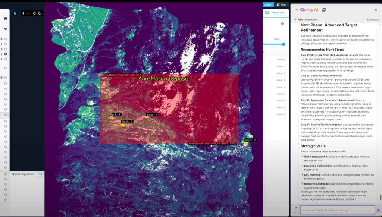Open the PCA tab
Image resolution: width=382 pixels, height=217 pixels.
coord(40,174)
